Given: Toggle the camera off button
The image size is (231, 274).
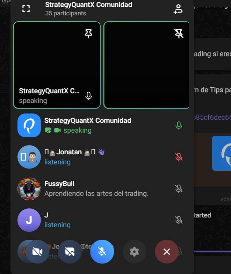Looking at the screenshot, I should click(x=37, y=252).
